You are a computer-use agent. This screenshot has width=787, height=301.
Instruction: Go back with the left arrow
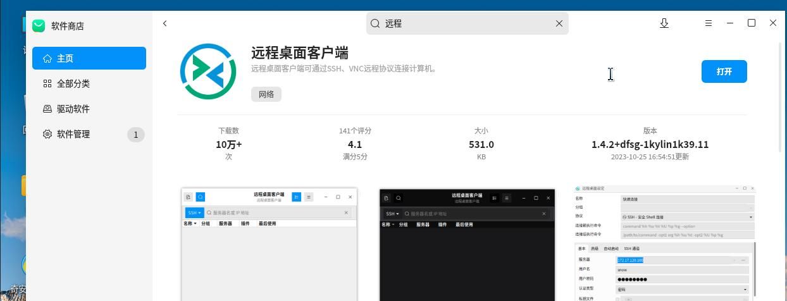[x=164, y=23]
